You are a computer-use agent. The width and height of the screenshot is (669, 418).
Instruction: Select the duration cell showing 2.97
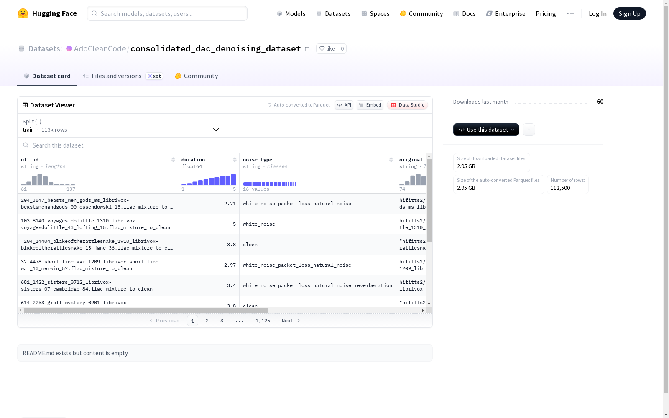coord(209,265)
